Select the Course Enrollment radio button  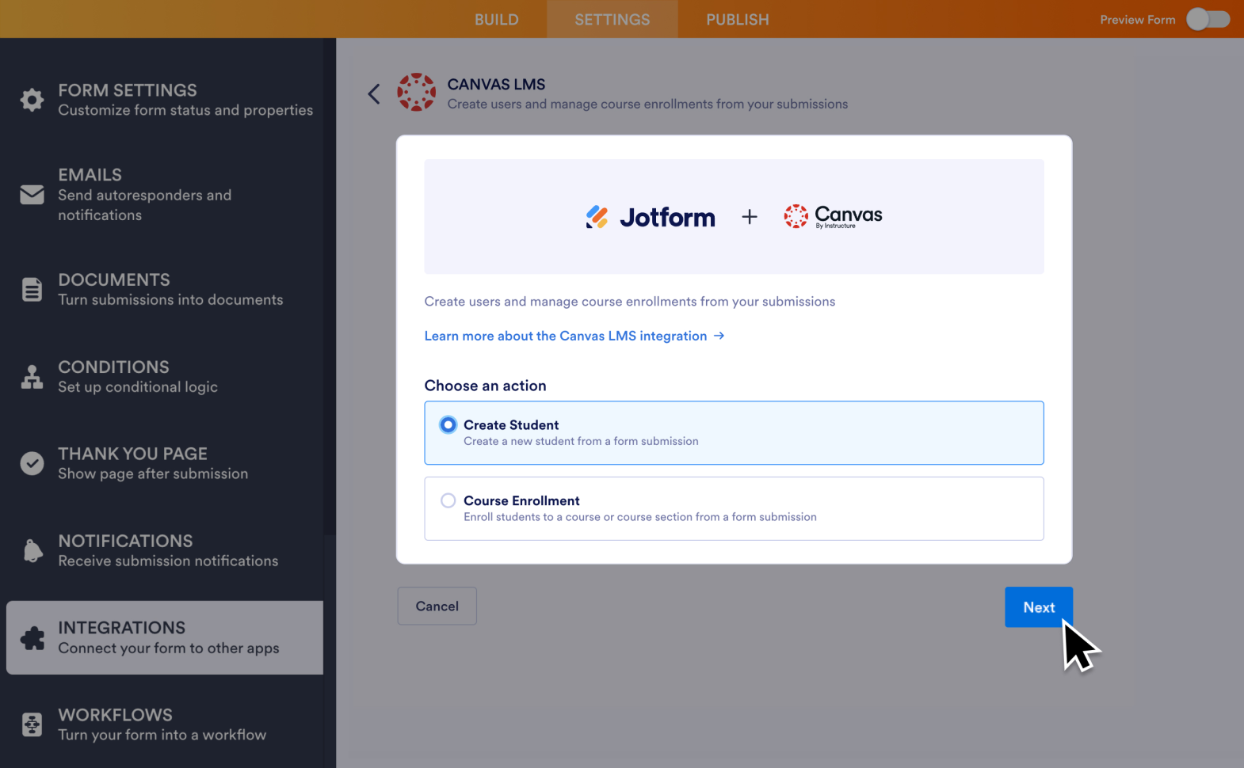click(x=448, y=500)
